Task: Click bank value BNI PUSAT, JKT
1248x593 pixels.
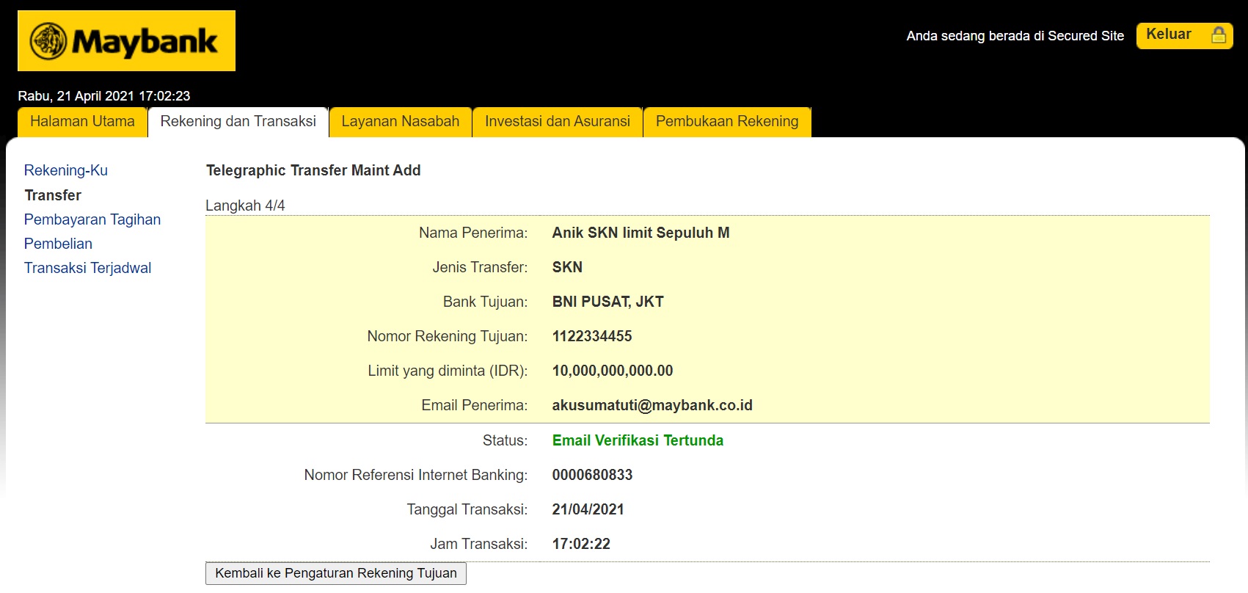Action: (x=607, y=302)
